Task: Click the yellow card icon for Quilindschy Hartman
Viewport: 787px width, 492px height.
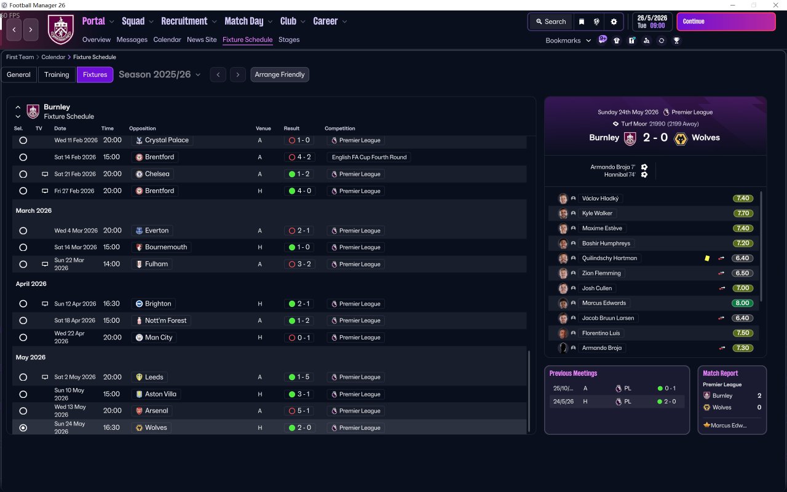Action: click(x=707, y=258)
